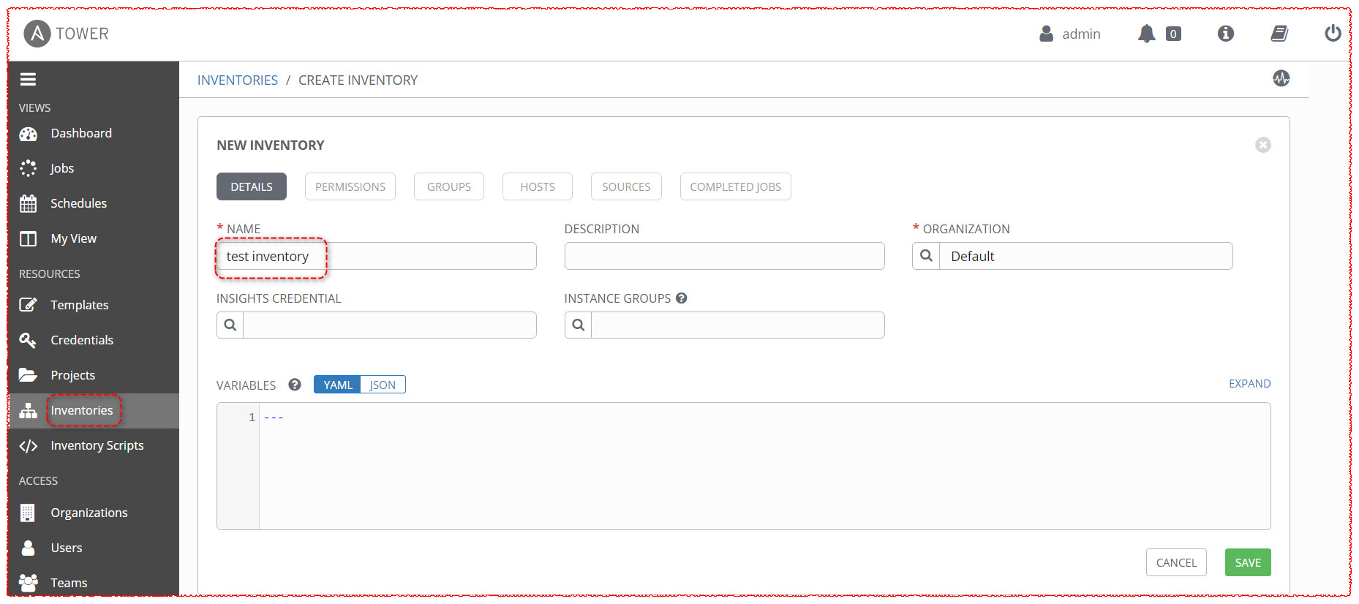This screenshot has height=604, width=1359.
Task: Open Instance Groups lookup search icon
Action: (578, 325)
